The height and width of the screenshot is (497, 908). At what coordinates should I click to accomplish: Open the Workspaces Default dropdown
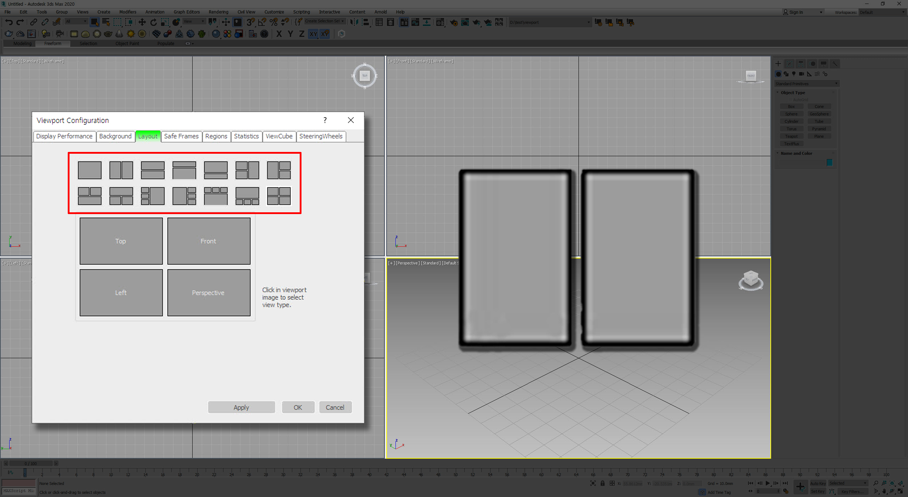point(881,12)
